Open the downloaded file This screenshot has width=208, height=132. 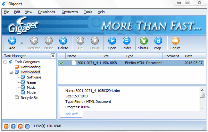pos(112,43)
